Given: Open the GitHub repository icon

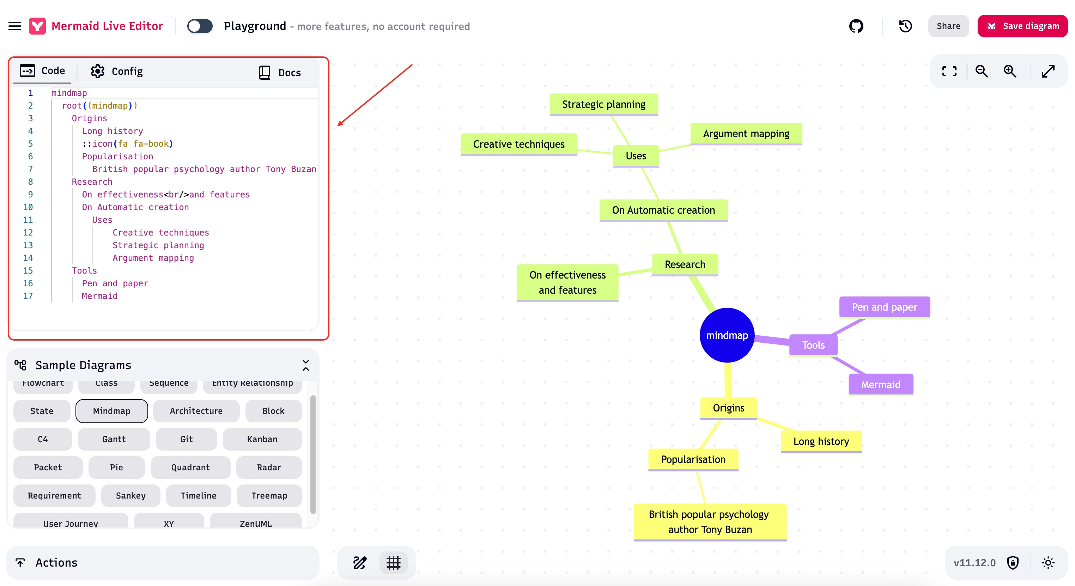Looking at the screenshot, I should (856, 26).
